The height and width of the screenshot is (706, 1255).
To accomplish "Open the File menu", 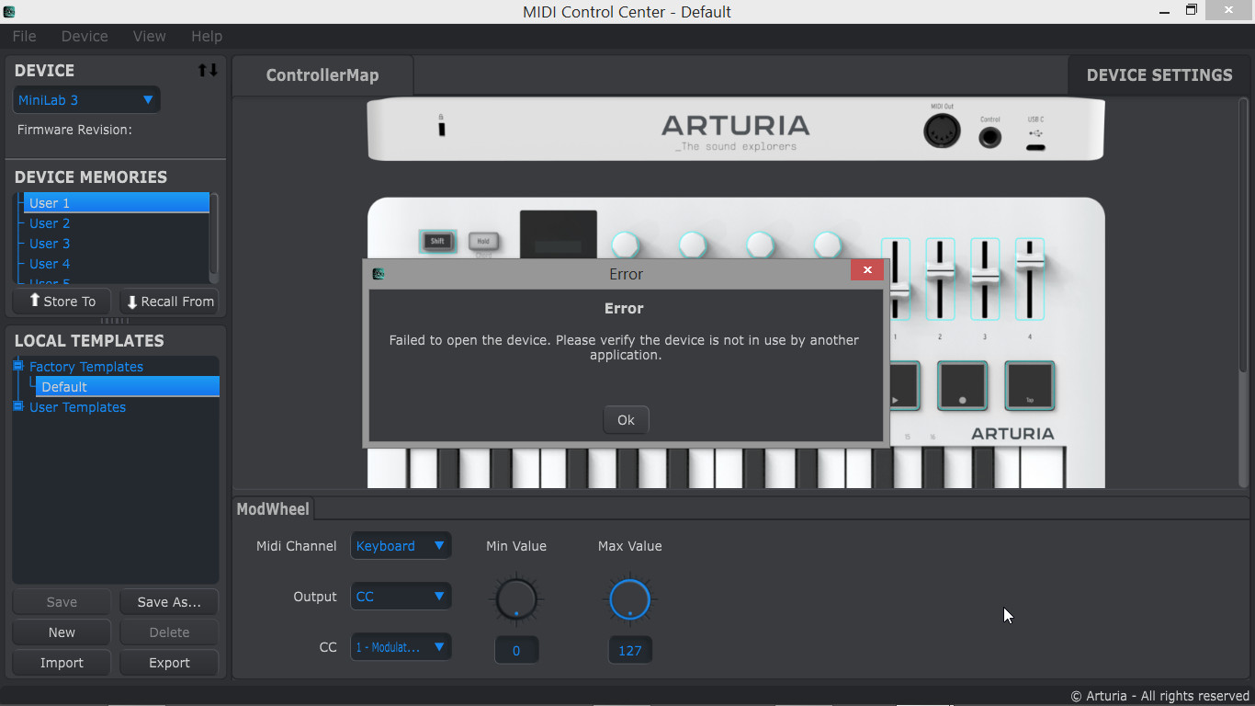I will [24, 36].
